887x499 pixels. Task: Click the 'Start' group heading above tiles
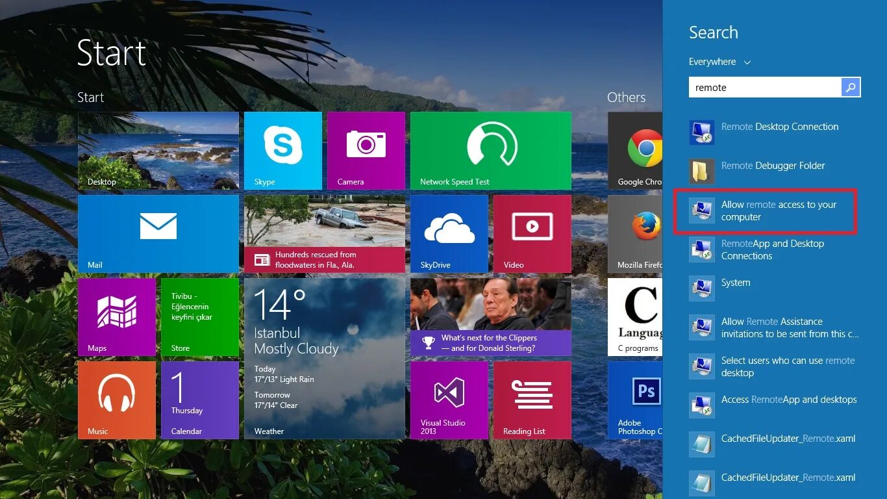(90, 97)
